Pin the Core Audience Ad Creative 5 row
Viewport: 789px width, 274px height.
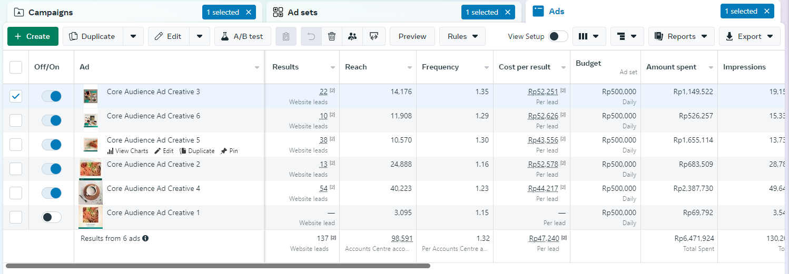(229, 151)
